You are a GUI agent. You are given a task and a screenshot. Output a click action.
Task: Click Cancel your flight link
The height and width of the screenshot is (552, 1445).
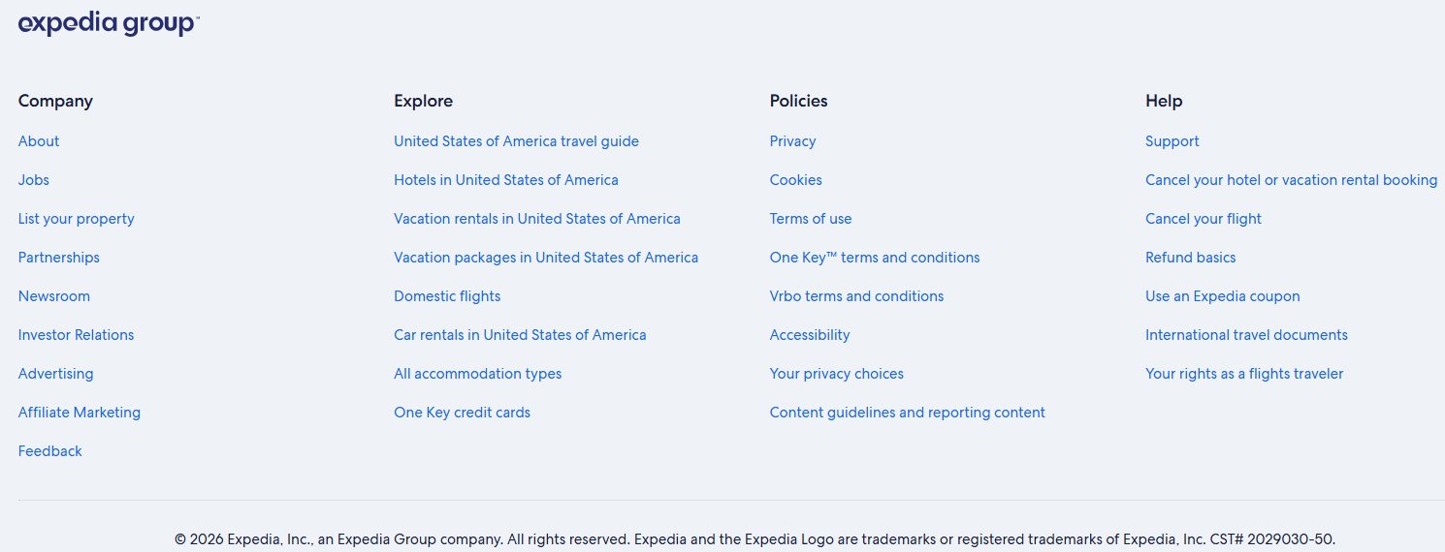(1204, 219)
